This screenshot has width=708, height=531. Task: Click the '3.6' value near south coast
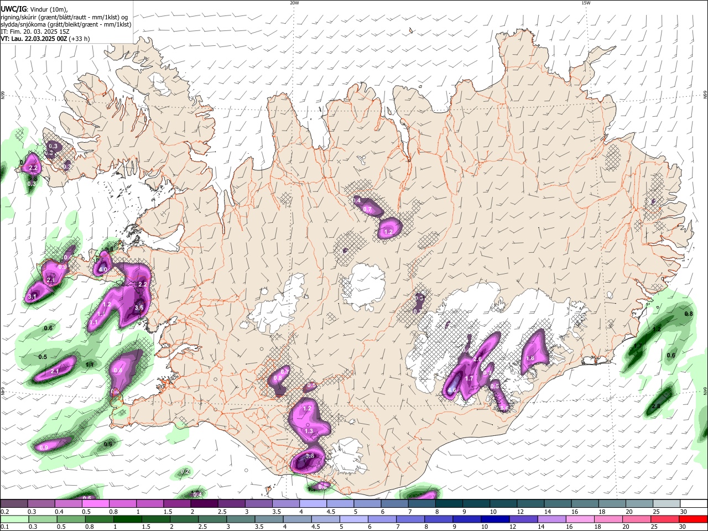coord(310,456)
